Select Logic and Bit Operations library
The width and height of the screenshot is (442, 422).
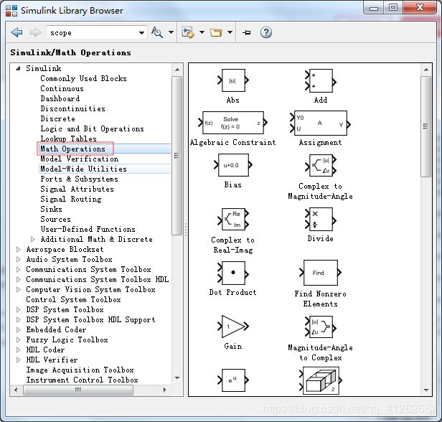pyautogui.click(x=92, y=128)
